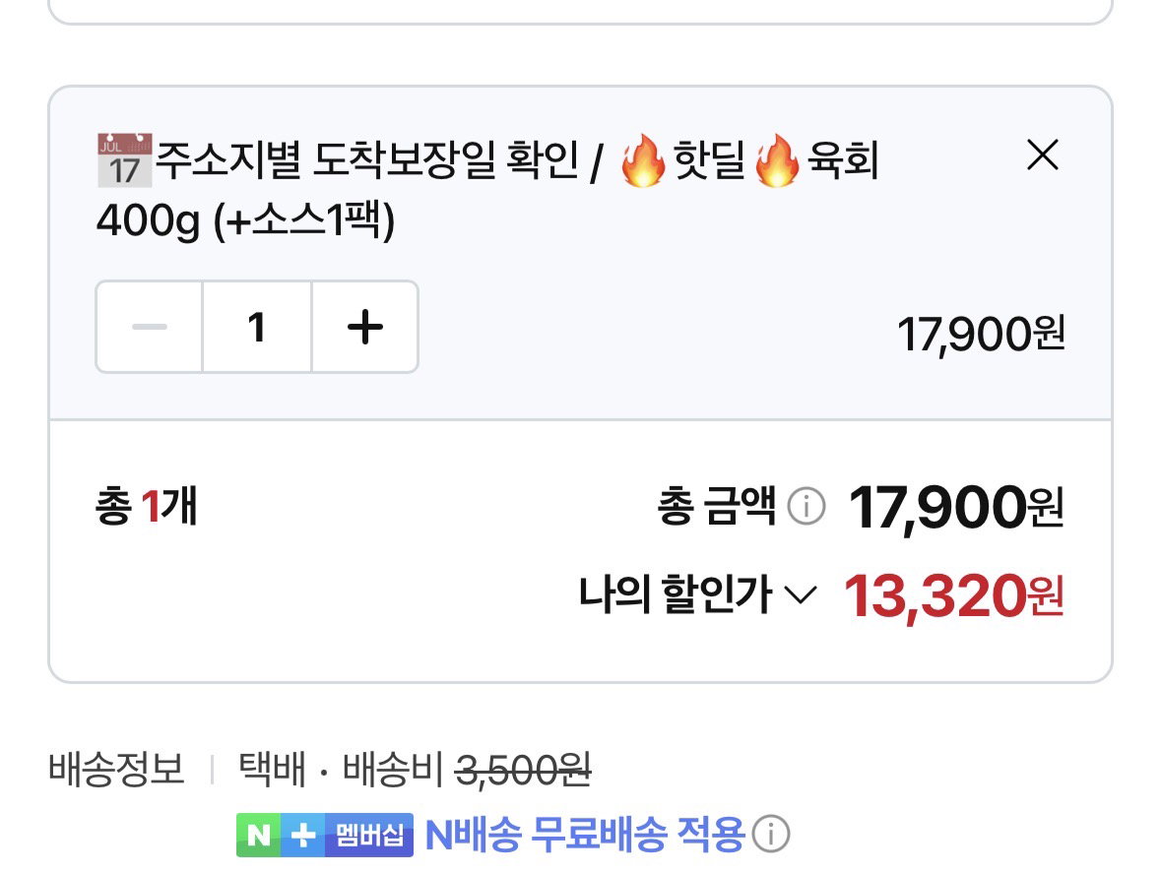1161x874 pixels.
Task: Click the 배송정보 label
Action: (x=116, y=768)
